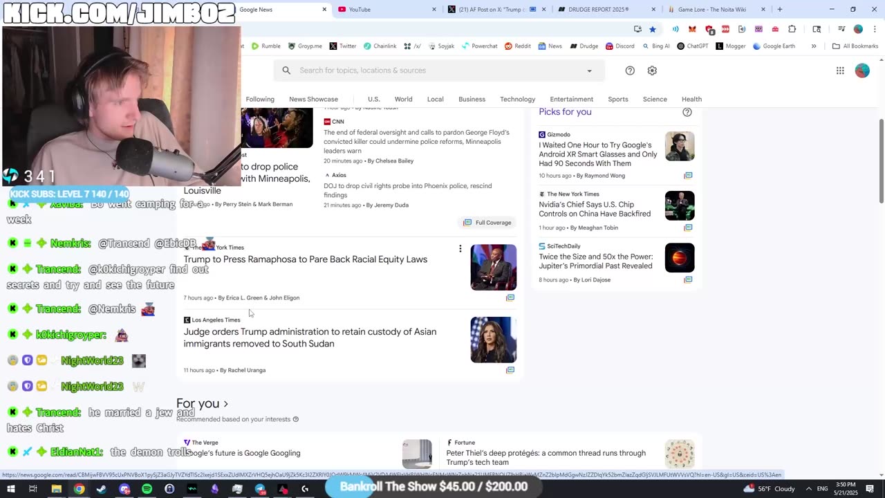The height and width of the screenshot is (498, 885).
Task: Open Judge orders Trump administration headline
Action: (310, 338)
